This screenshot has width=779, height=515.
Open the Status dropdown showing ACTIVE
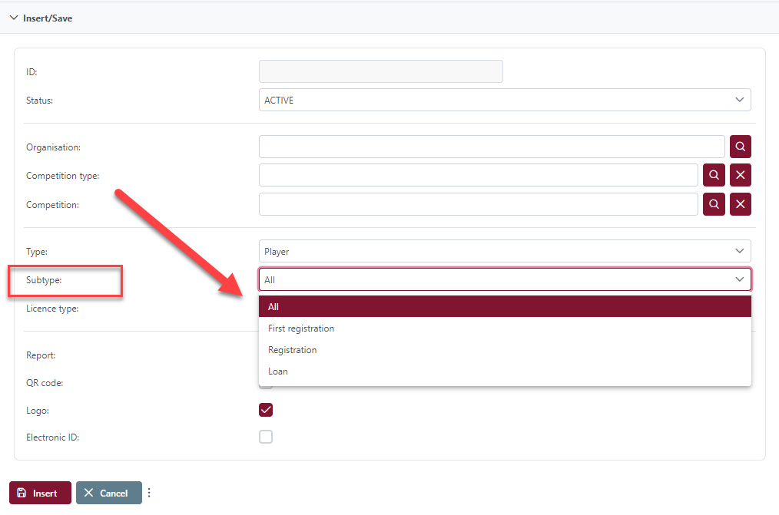(x=504, y=100)
